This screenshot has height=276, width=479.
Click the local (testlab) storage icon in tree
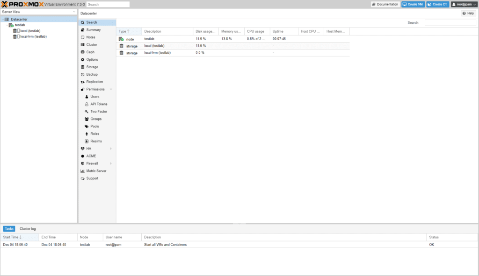pos(16,31)
